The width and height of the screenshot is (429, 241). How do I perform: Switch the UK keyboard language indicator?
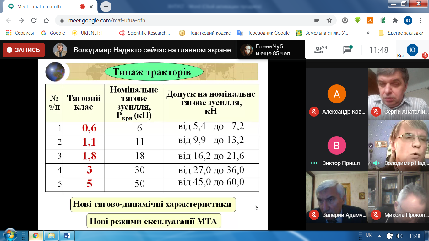369,235
